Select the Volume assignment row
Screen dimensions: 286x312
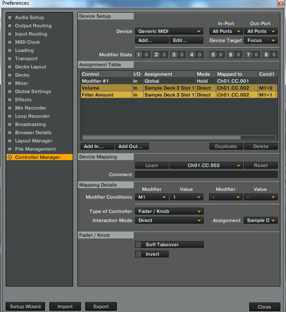coord(178,88)
